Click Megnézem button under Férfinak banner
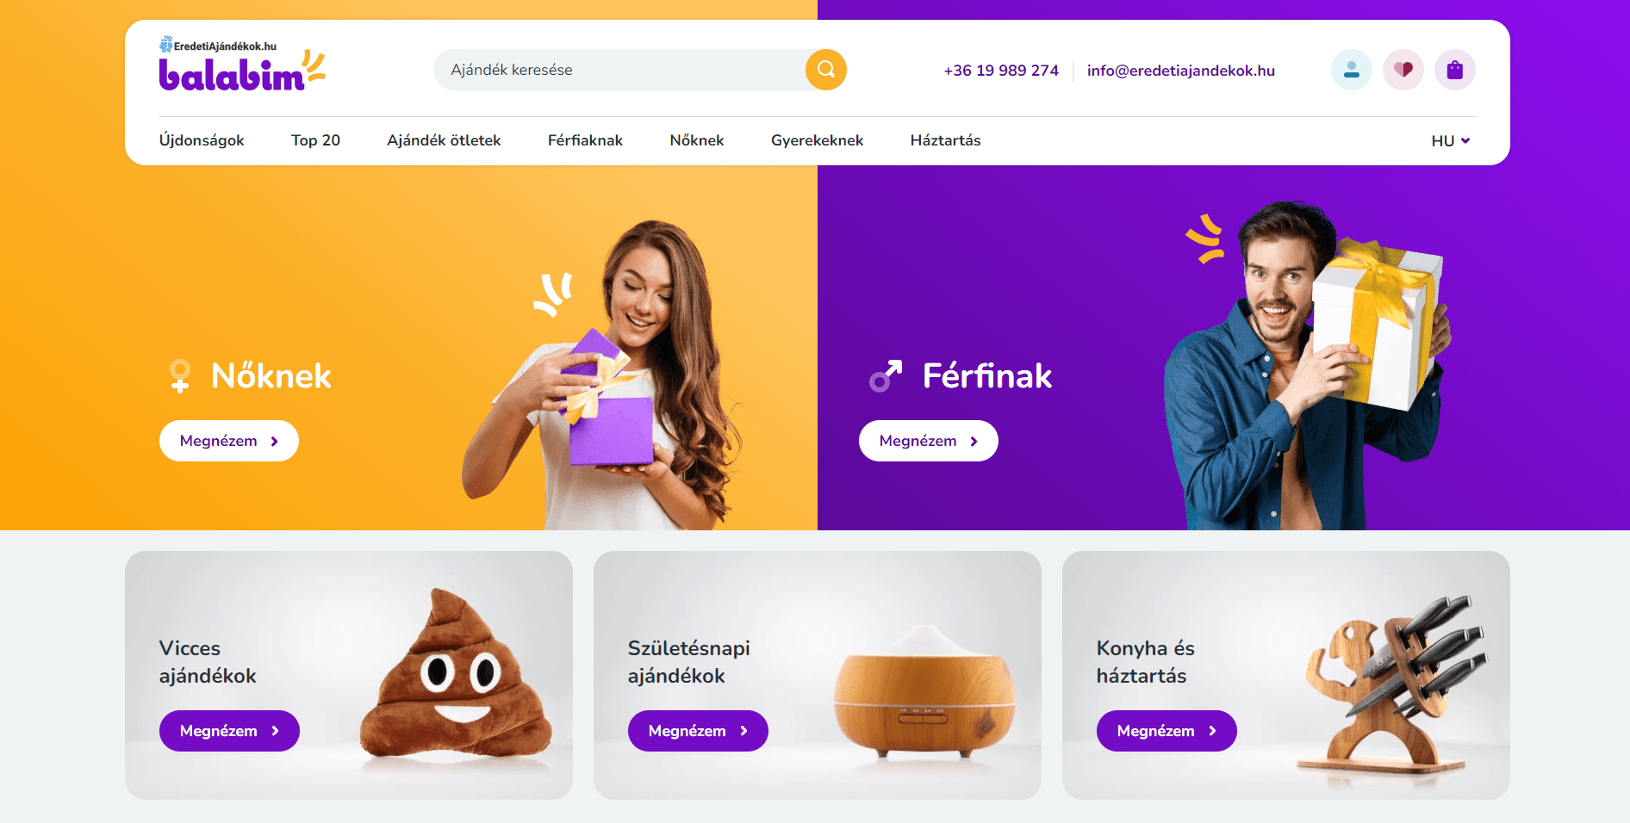 [929, 441]
